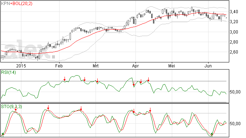Select the KPN+BOL(20;2) chart title

click(x=17, y=4)
